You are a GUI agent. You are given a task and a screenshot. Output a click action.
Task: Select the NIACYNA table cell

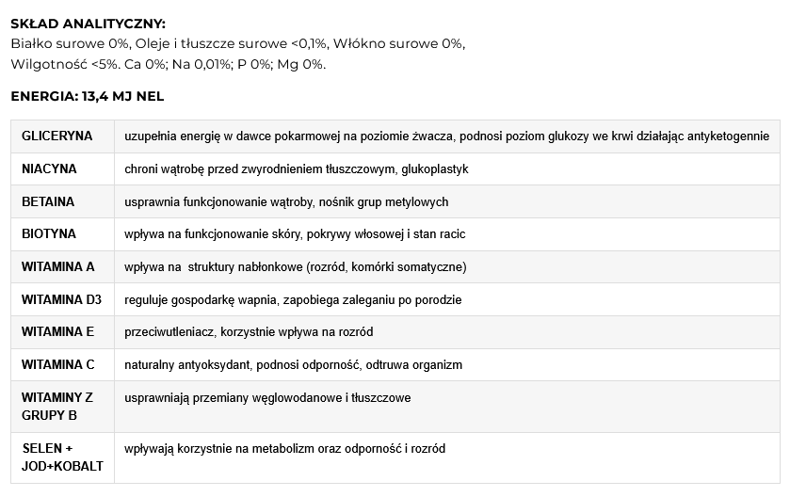click(63, 169)
